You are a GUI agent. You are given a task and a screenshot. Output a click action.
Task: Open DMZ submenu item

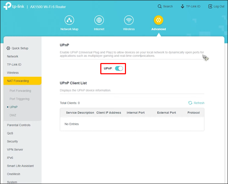point(13,115)
